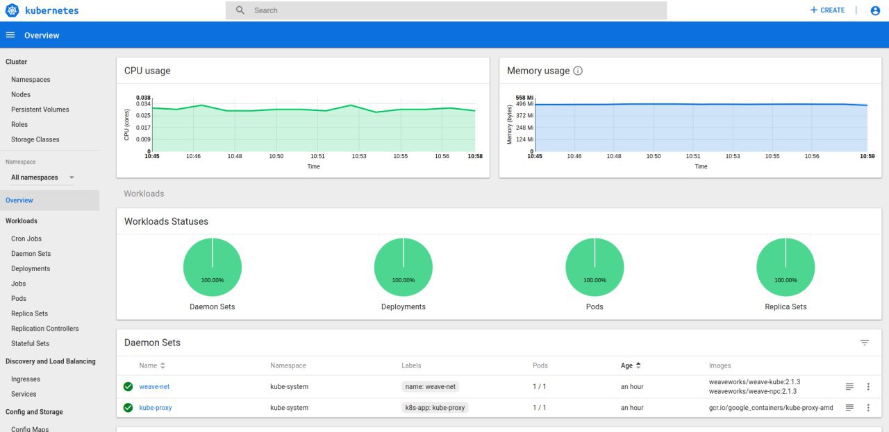The image size is (889, 432).
Task: View logs icon for kube-proxy
Action: [x=849, y=408]
